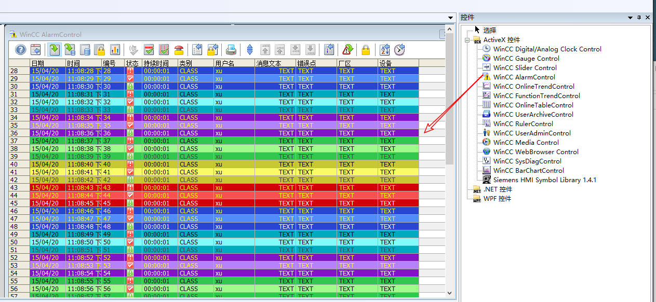Image resolution: width=656 pixels, height=302 pixels.
Task: Toggle the 控件 panel auto-hide pin
Action: [x=639, y=18]
